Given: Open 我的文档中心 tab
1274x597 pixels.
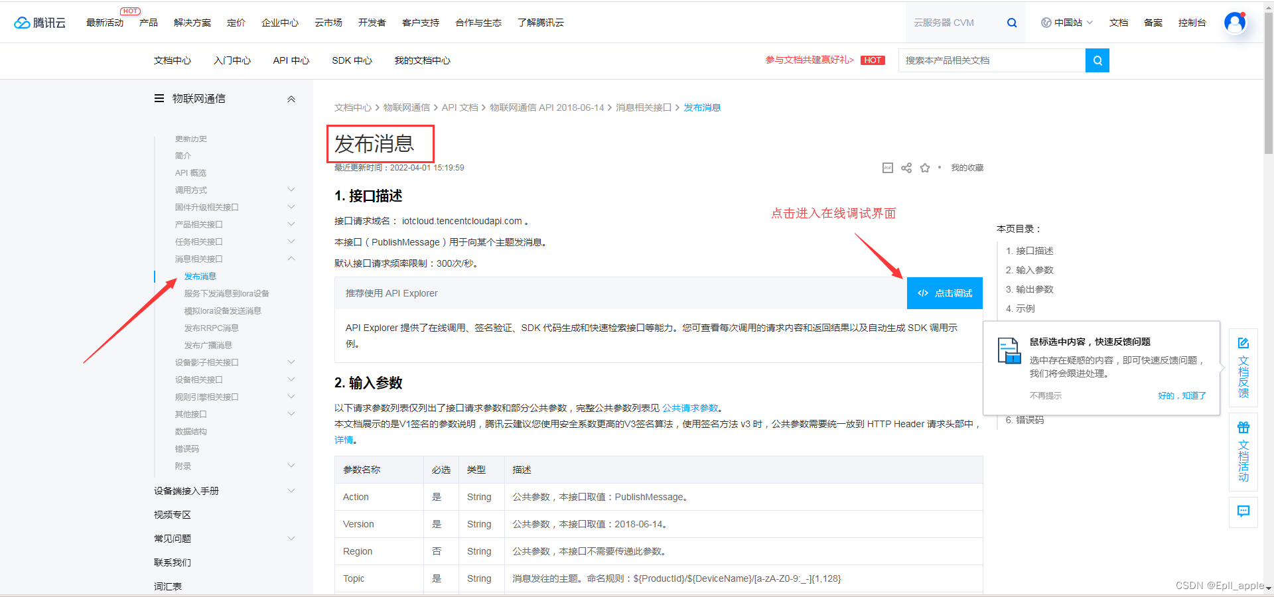Looking at the screenshot, I should [x=423, y=60].
